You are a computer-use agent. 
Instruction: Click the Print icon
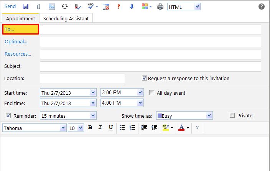(161, 7)
